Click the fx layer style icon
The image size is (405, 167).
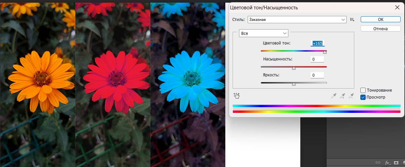coord(387,163)
